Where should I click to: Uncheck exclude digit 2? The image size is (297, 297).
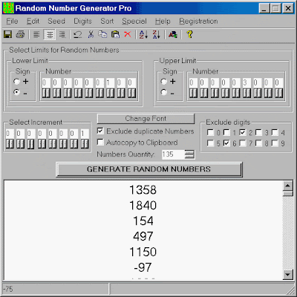click(x=243, y=132)
